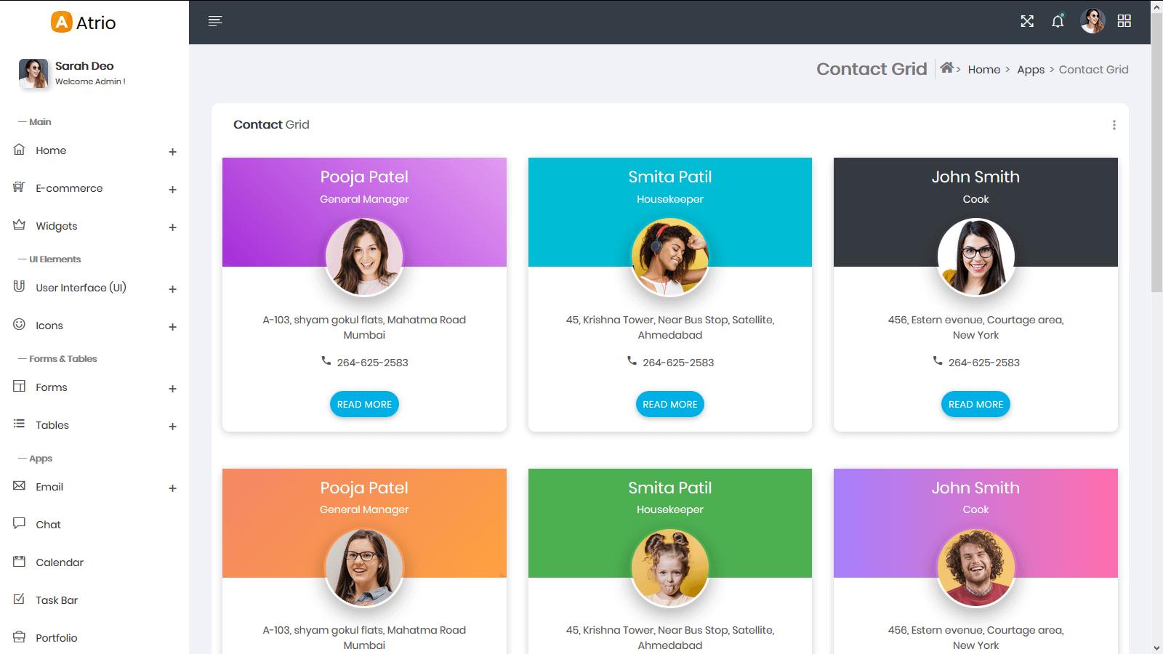Open Task Bar in sidebar

(57, 600)
